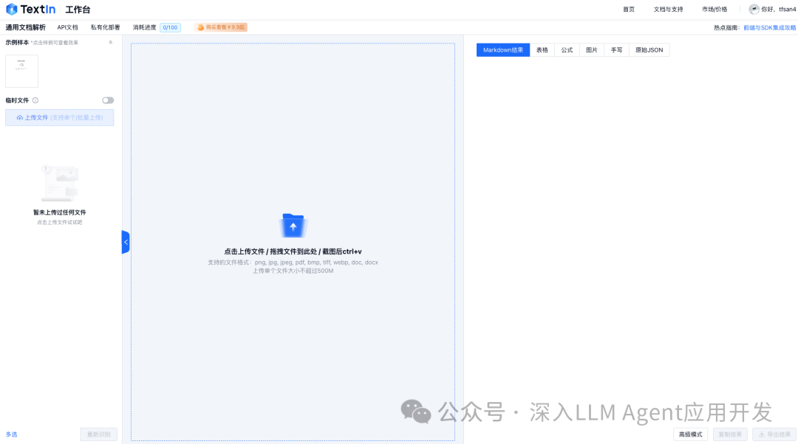Click the collapse arrow on the left panel edge
This screenshot has height=444, width=798.
[126, 241]
